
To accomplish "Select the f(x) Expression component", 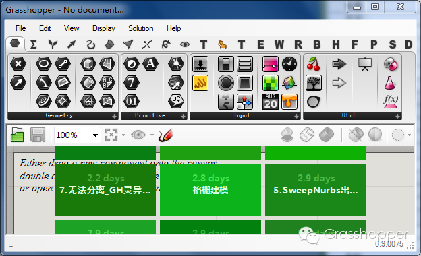I will (x=391, y=101).
